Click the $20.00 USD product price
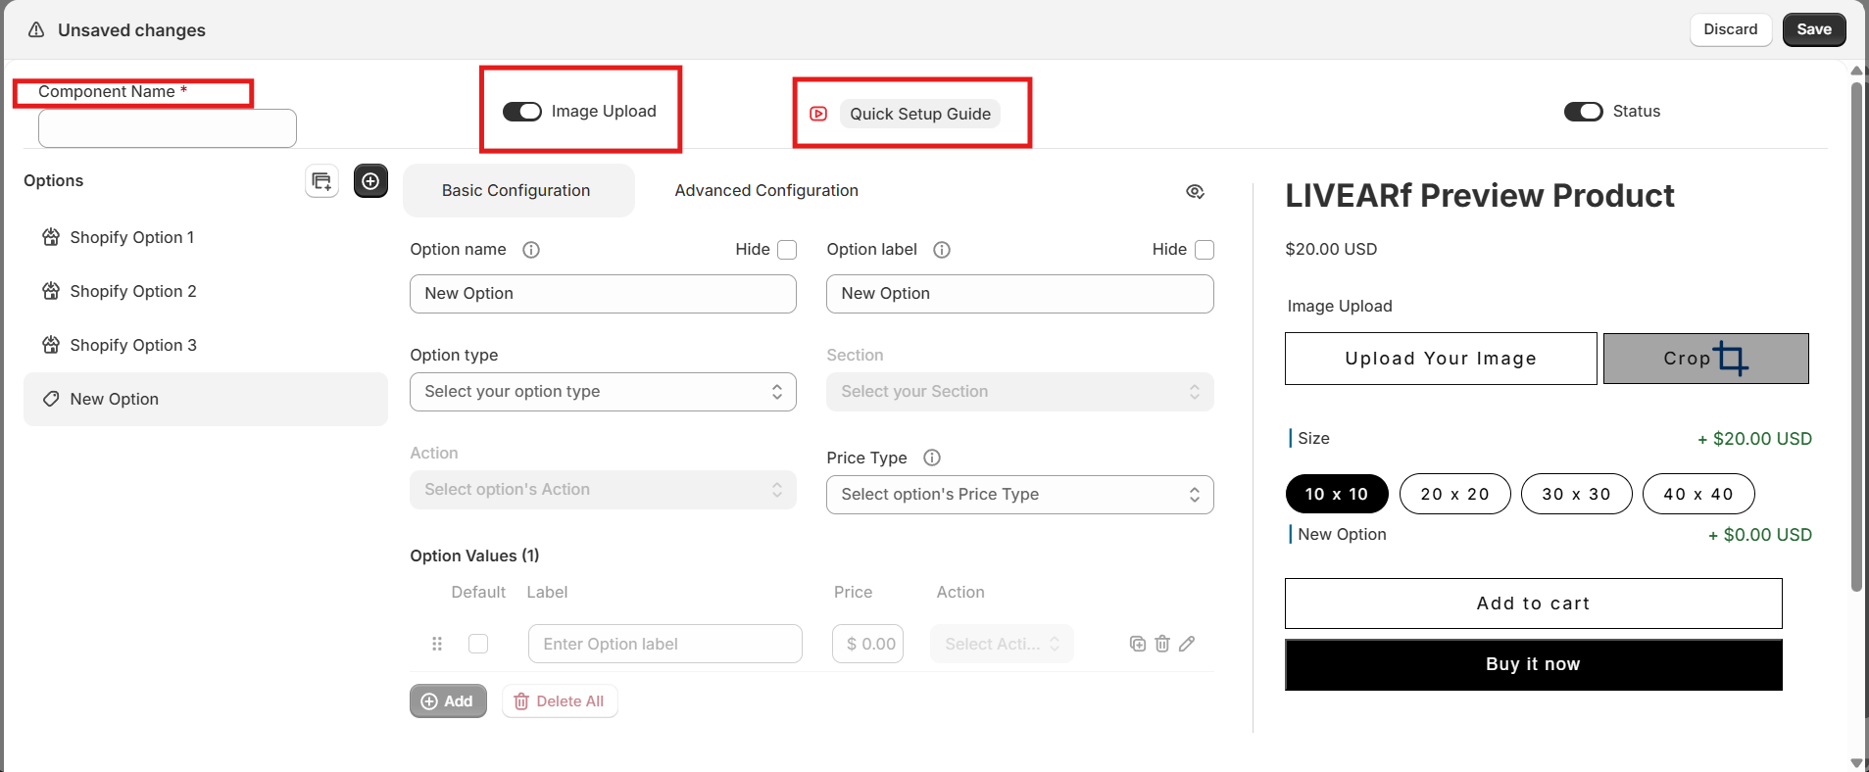This screenshot has height=772, width=1869. click(x=1331, y=249)
